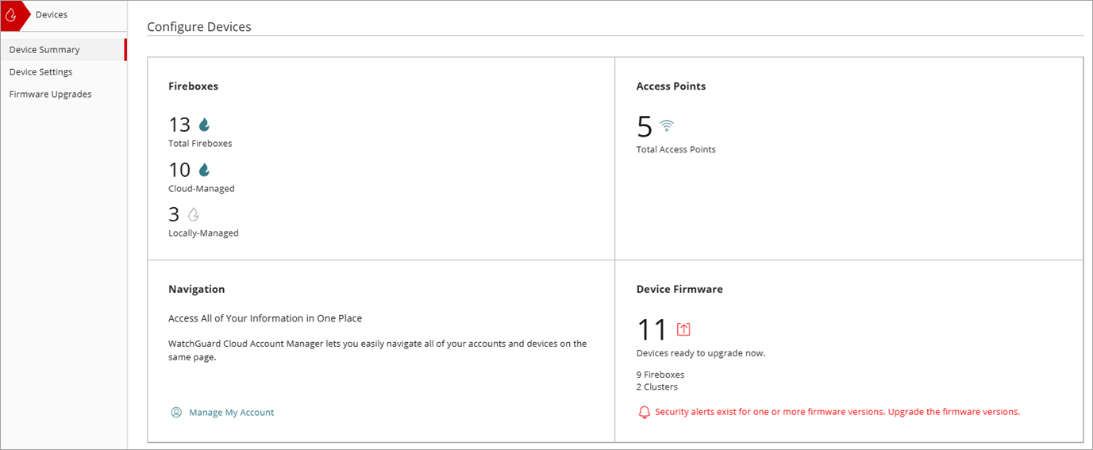
Task: Click the Device Firmware card heading
Action: click(x=679, y=289)
